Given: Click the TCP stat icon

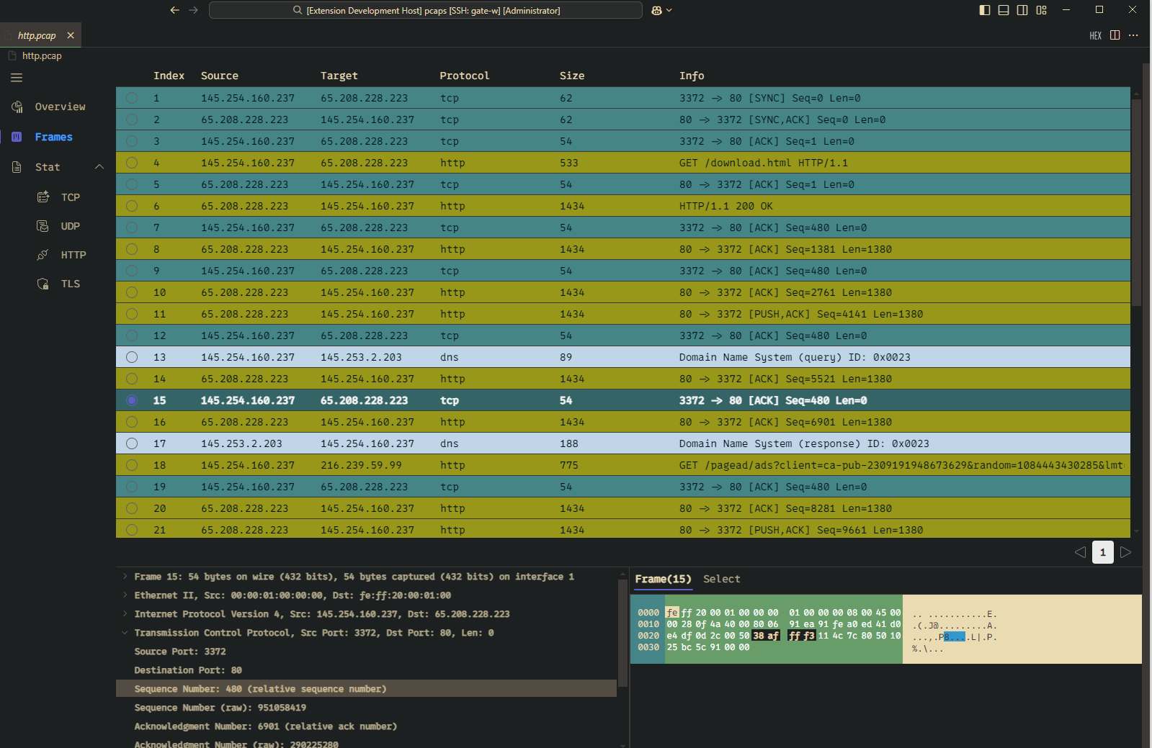Looking at the screenshot, I should coord(43,197).
